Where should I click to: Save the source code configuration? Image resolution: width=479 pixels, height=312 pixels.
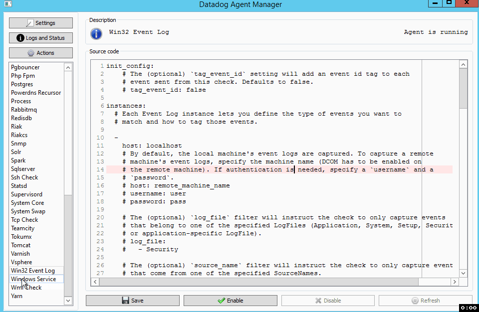(x=132, y=300)
